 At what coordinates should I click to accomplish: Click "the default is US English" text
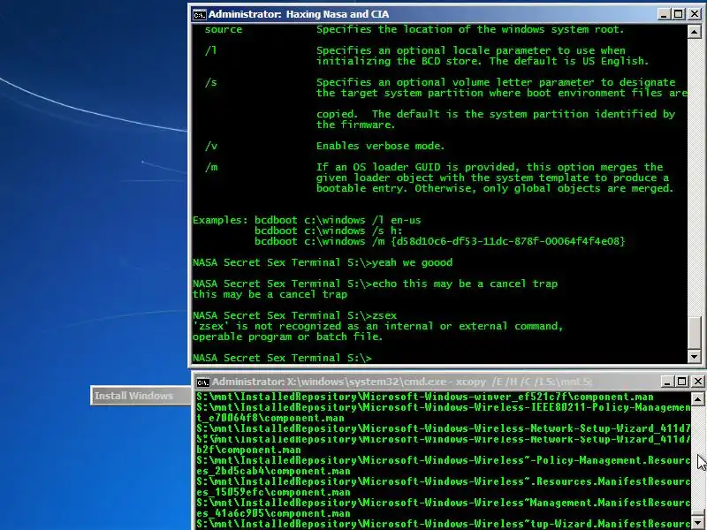pyautogui.click(x=568, y=61)
